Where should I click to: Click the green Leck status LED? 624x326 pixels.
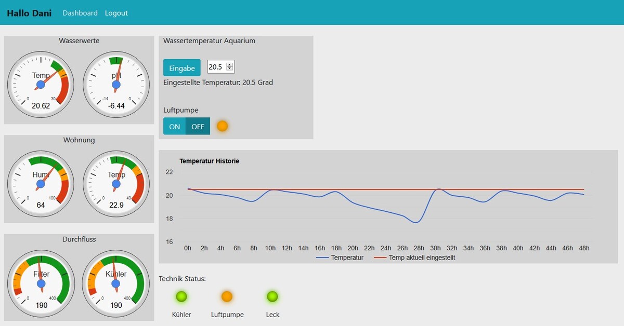(x=272, y=296)
